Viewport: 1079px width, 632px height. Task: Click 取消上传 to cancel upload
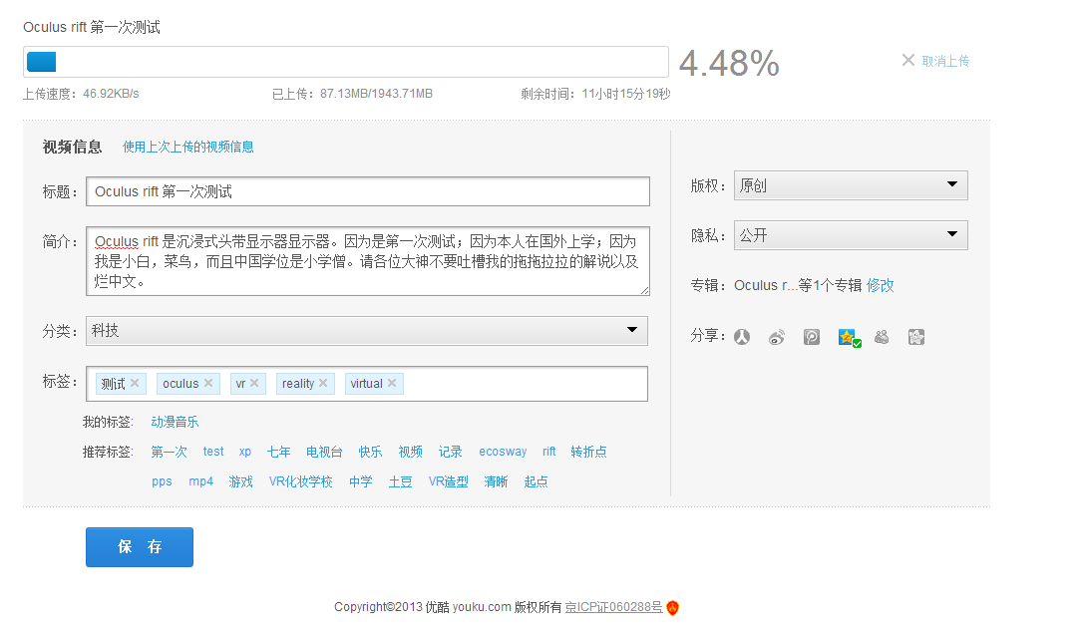click(945, 61)
